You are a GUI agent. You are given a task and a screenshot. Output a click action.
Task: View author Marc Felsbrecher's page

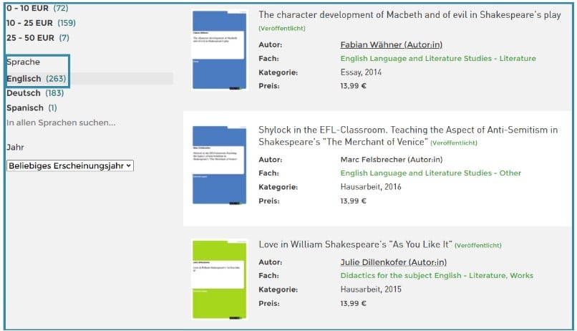point(391,159)
